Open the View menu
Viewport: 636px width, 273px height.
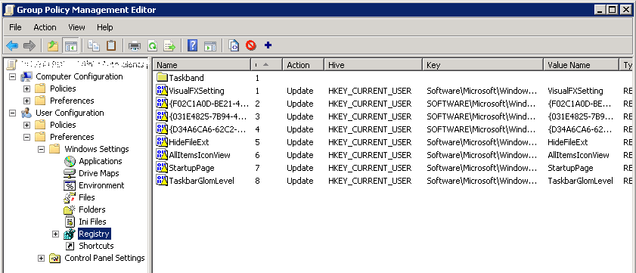click(x=76, y=27)
